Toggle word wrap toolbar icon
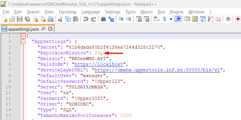The image size is (241, 120). coord(157,19)
